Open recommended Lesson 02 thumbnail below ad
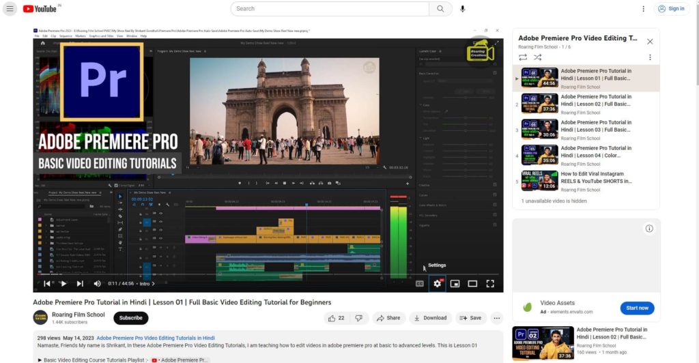699x363 pixels. (543, 343)
